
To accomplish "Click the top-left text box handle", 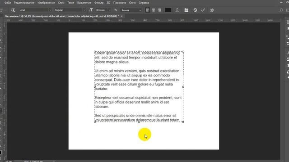I will 95,52.
